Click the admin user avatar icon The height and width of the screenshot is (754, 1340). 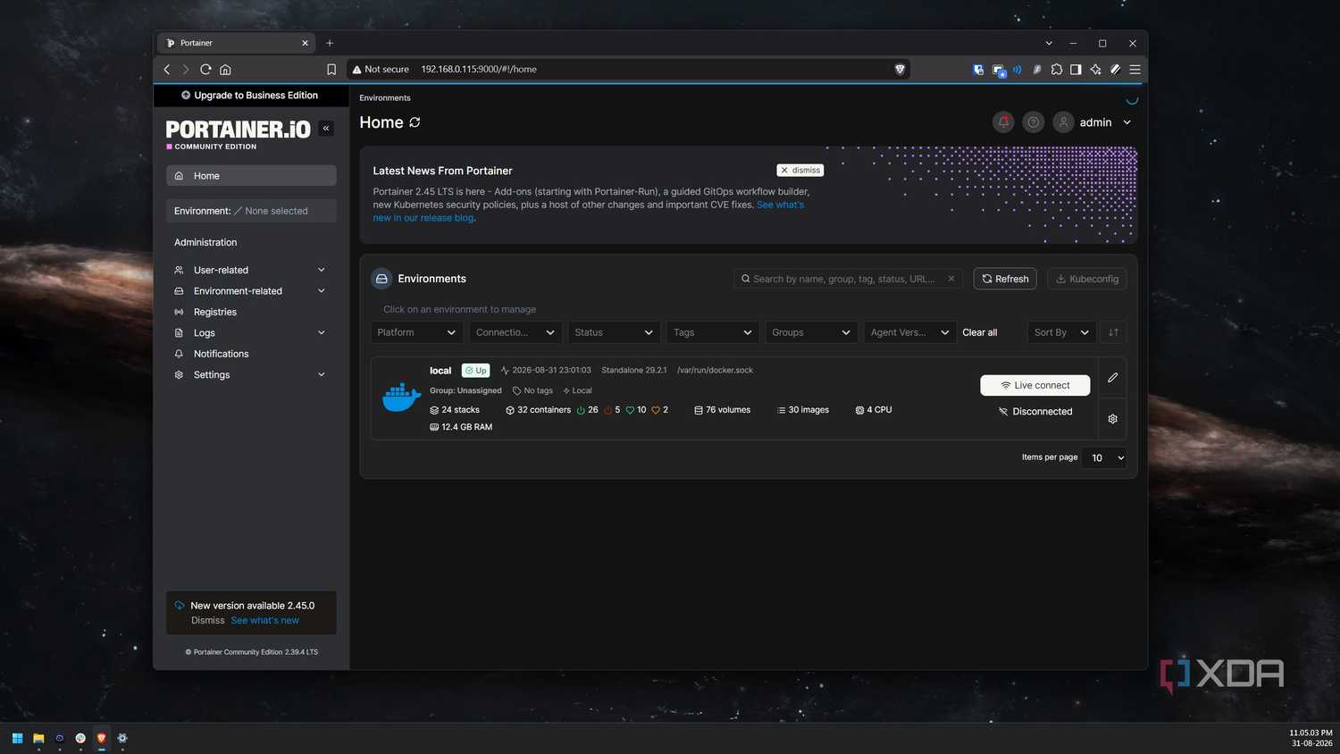click(x=1063, y=122)
